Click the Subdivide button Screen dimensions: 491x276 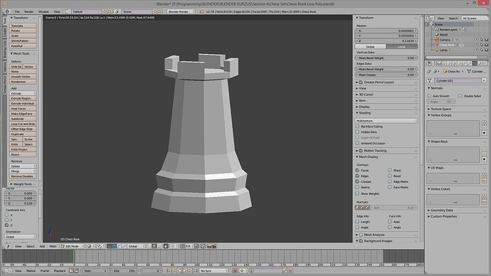(x=23, y=119)
